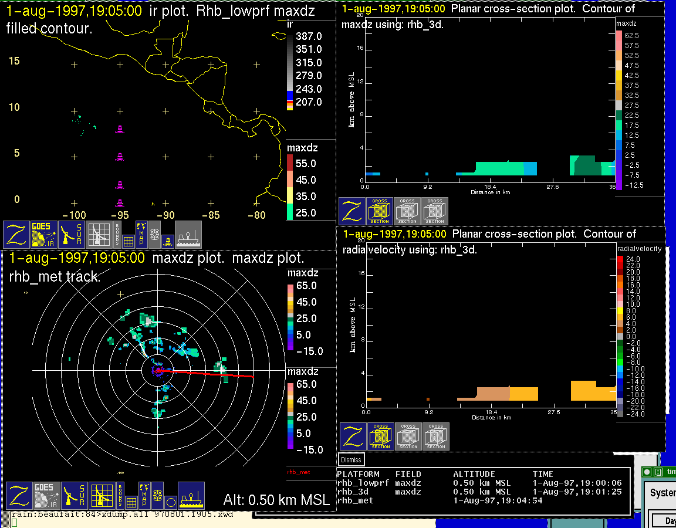Click the buoy icon in the ir plot toolbar
This screenshot has height=528, width=676.
point(167,241)
